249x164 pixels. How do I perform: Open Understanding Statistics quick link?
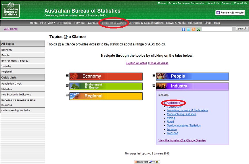point(22,110)
